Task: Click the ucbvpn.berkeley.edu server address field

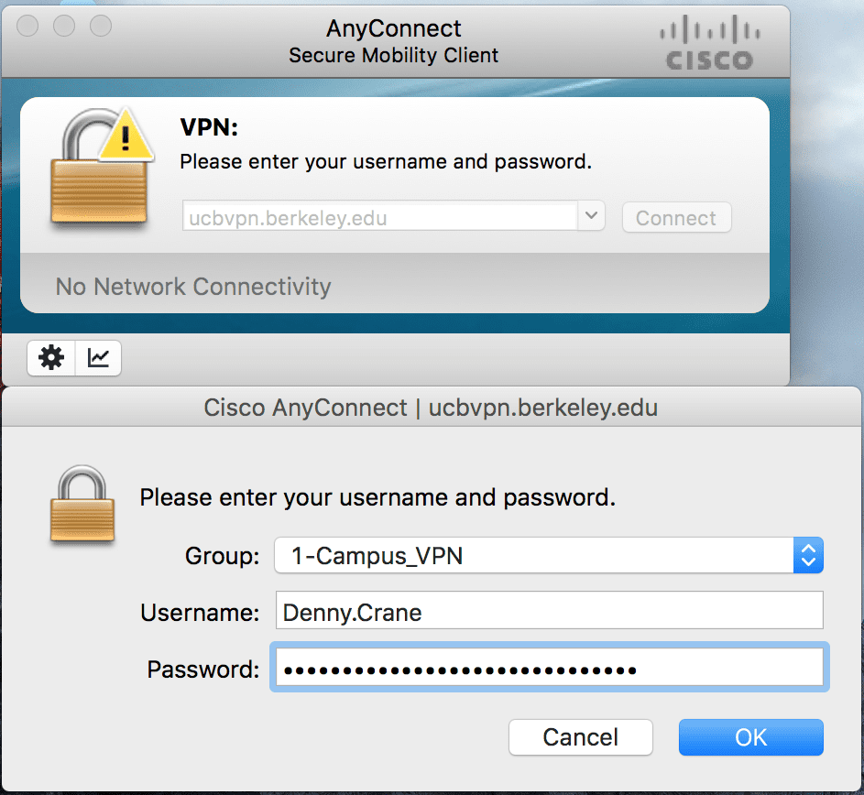Action: (380, 215)
